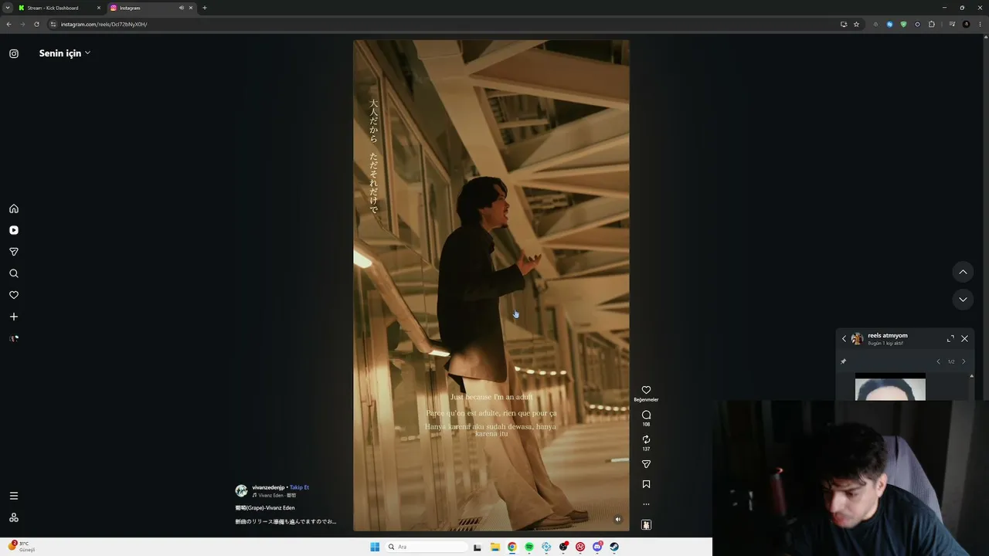Switch to the Stream - Kick Dashboard tab
Image resolution: width=989 pixels, height=556 pixels.
pos(59,8)
